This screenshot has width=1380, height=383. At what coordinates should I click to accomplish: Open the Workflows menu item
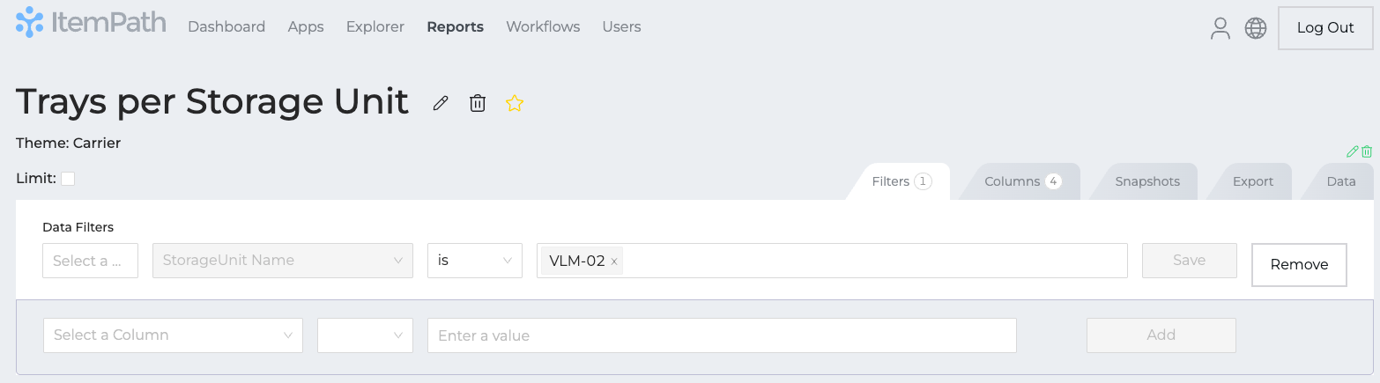543,26
